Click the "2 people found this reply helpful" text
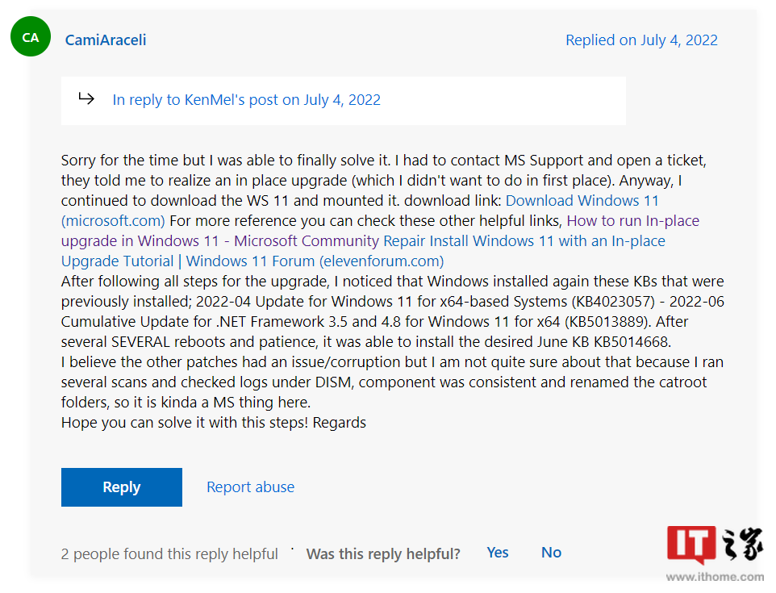 169,554
